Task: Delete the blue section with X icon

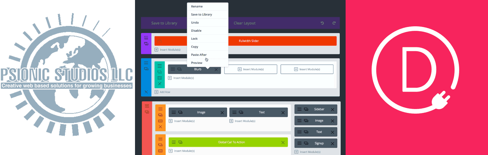Action: [x=146, y=92]
